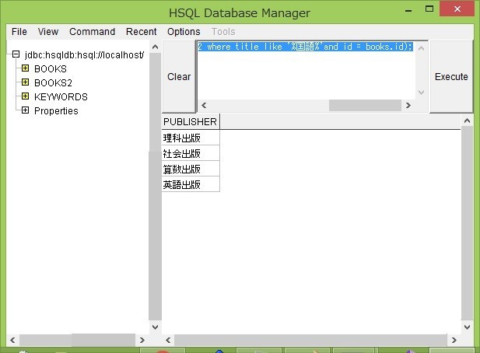The width and height of the screenshot is (480, 353).
Task: Click results panel scroll-right arrow
Action: tap(454, 340)
